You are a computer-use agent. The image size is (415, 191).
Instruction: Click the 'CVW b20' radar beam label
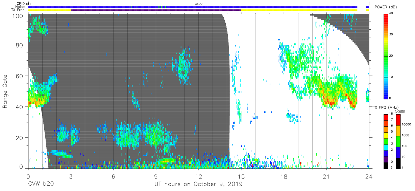[41, 184]
